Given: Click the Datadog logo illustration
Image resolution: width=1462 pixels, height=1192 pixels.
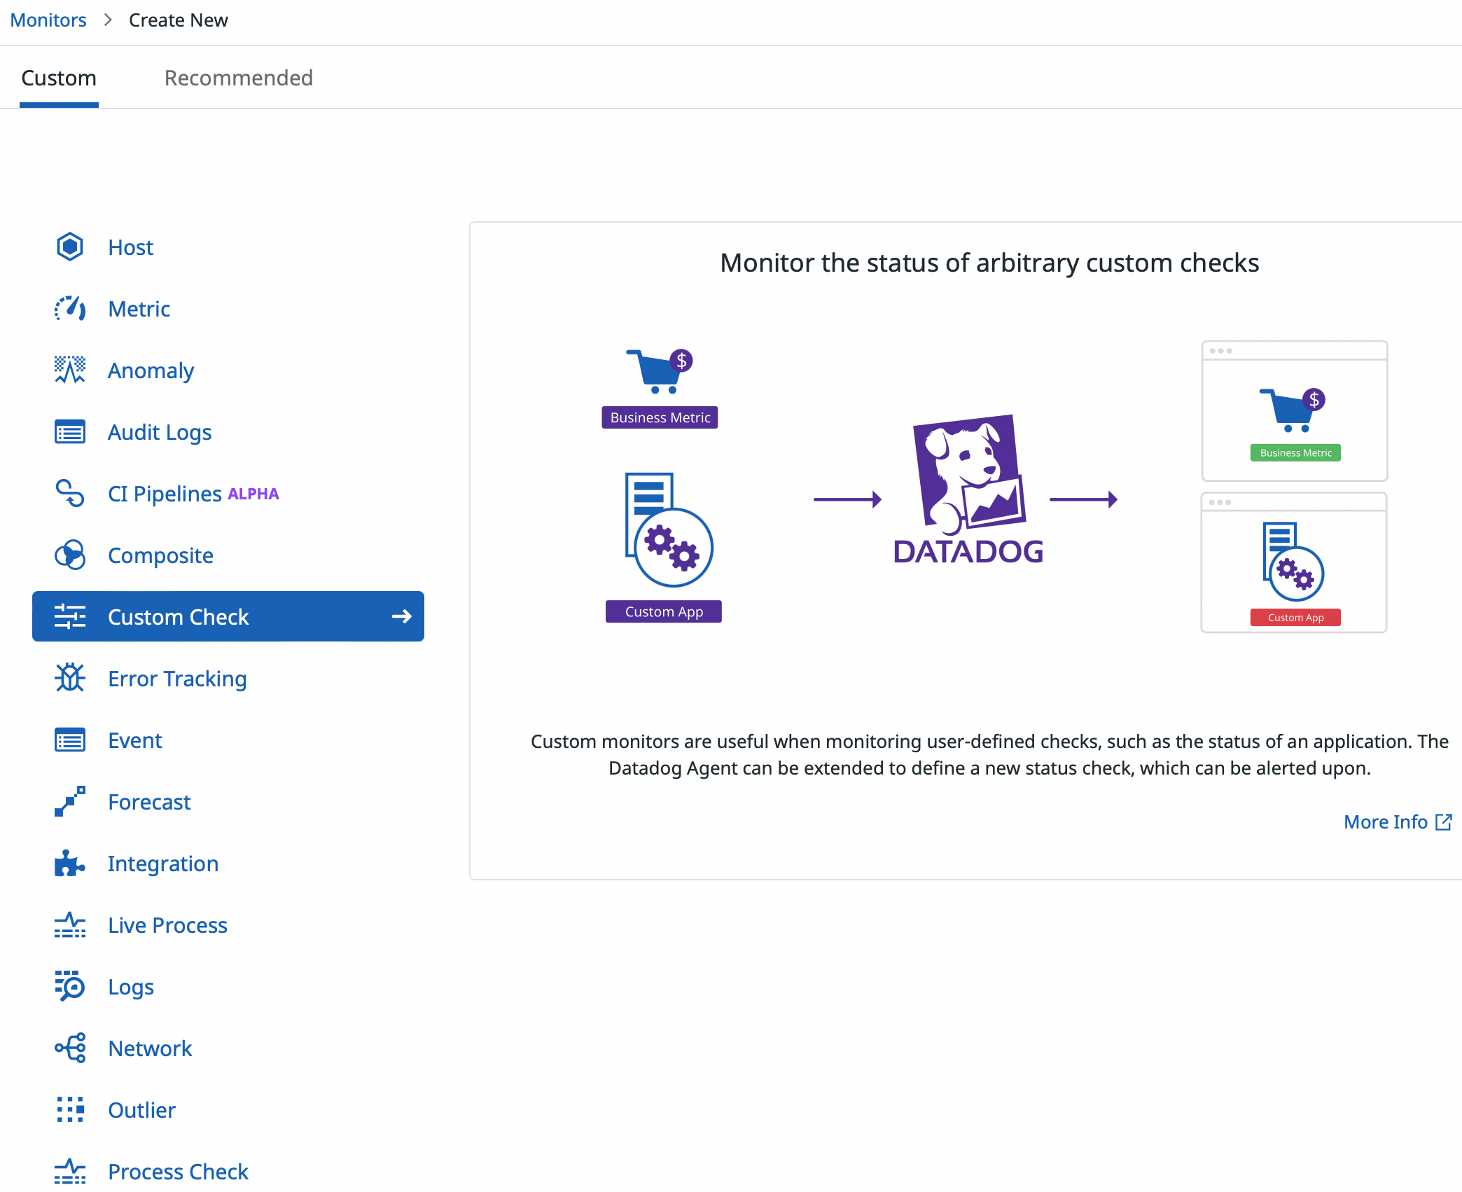Looking at the screenshot, I should click(968, 490).
